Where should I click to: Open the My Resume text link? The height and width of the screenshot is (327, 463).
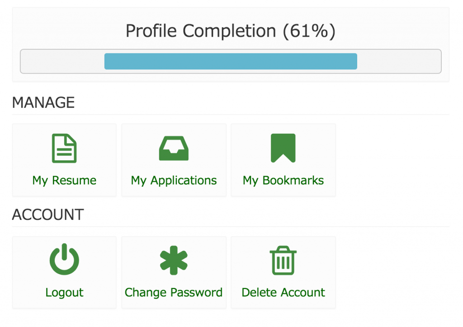[x=64, y=181]
